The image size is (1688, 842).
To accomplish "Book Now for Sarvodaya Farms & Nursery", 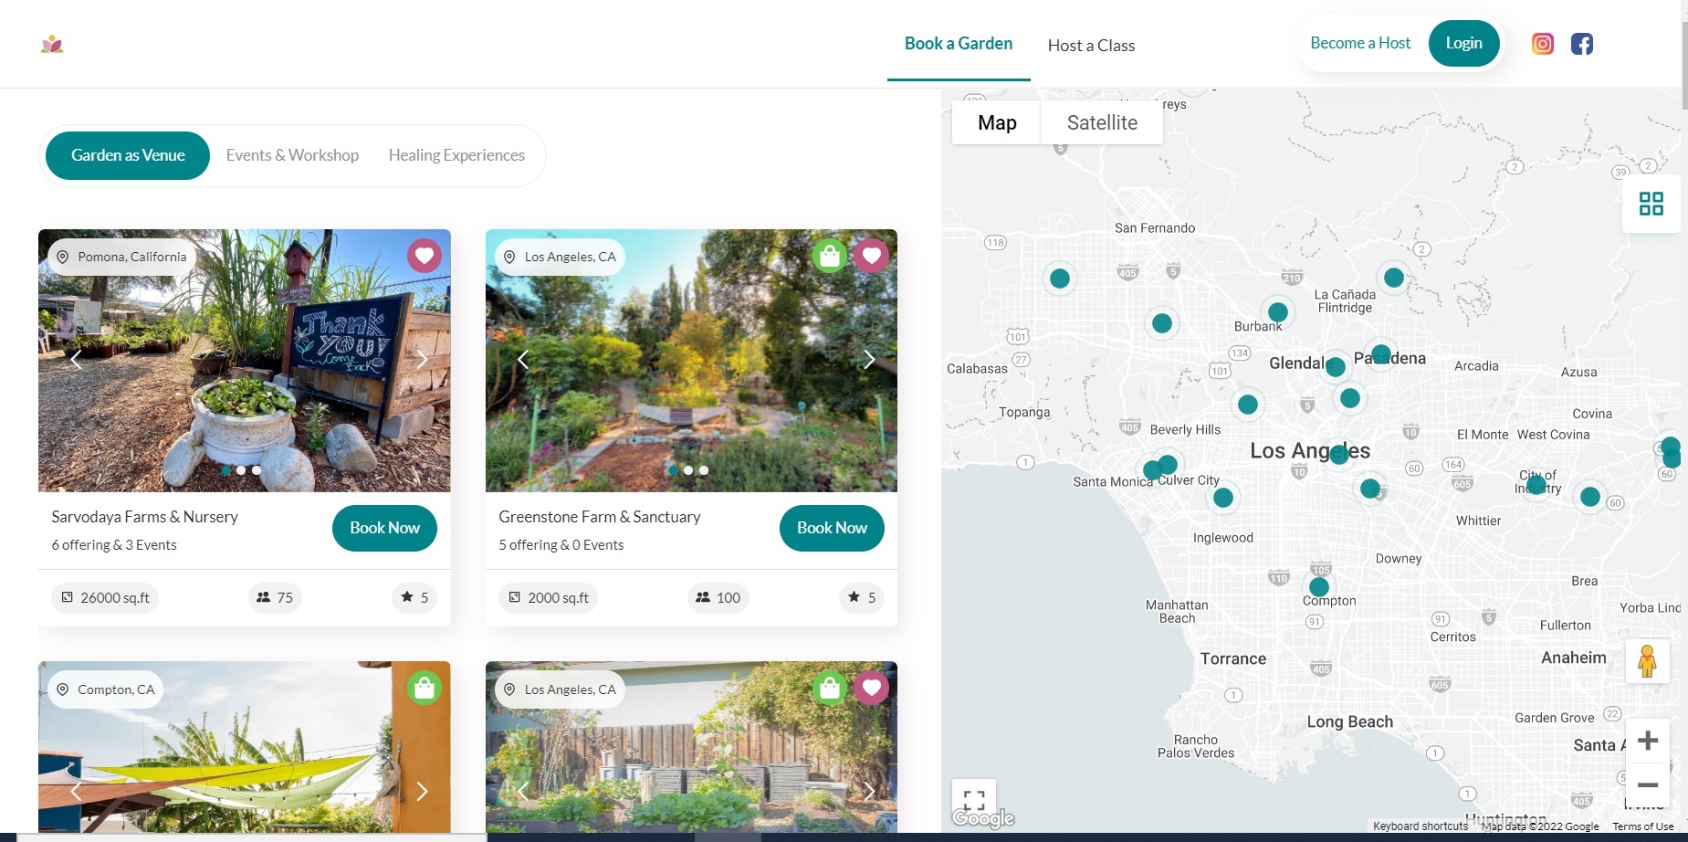I will [384, 528].
